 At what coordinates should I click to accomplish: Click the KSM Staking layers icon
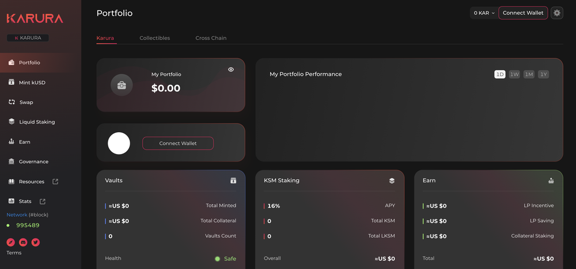[x=392, y=180]
